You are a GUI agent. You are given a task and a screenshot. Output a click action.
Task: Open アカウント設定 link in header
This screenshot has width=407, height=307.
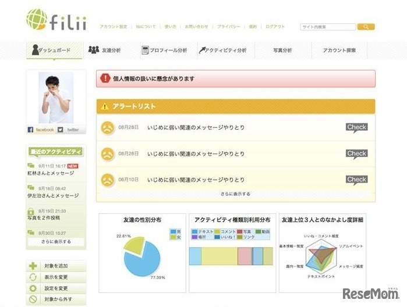click(114, 26)
